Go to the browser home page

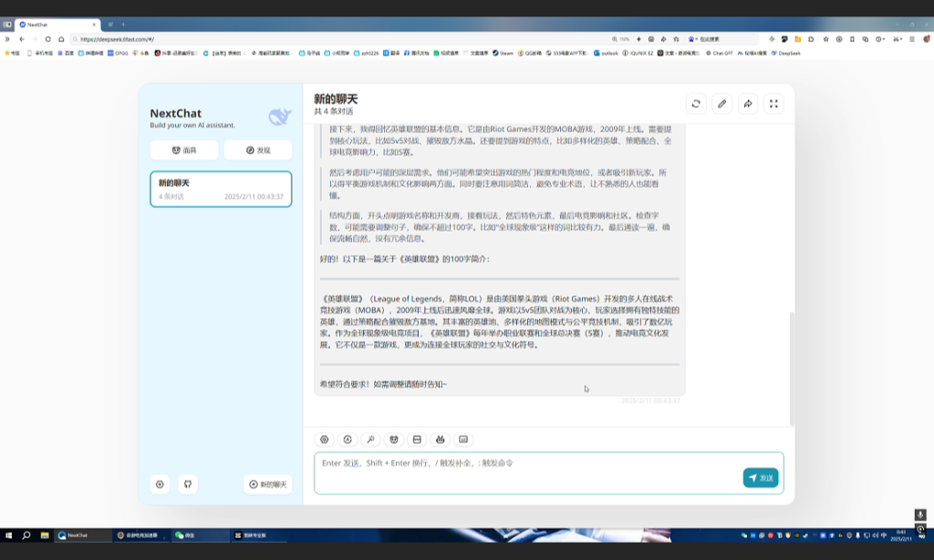(61, 39)
